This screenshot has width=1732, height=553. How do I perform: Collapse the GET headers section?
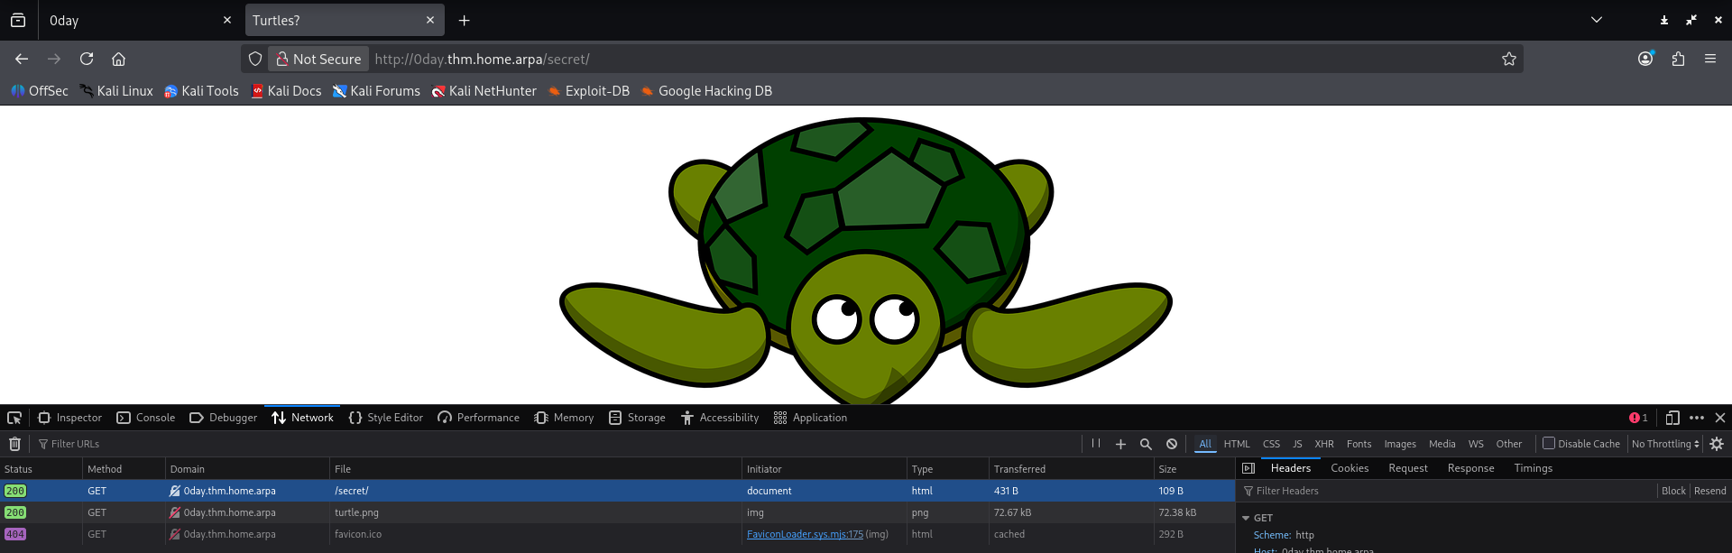1246,518
